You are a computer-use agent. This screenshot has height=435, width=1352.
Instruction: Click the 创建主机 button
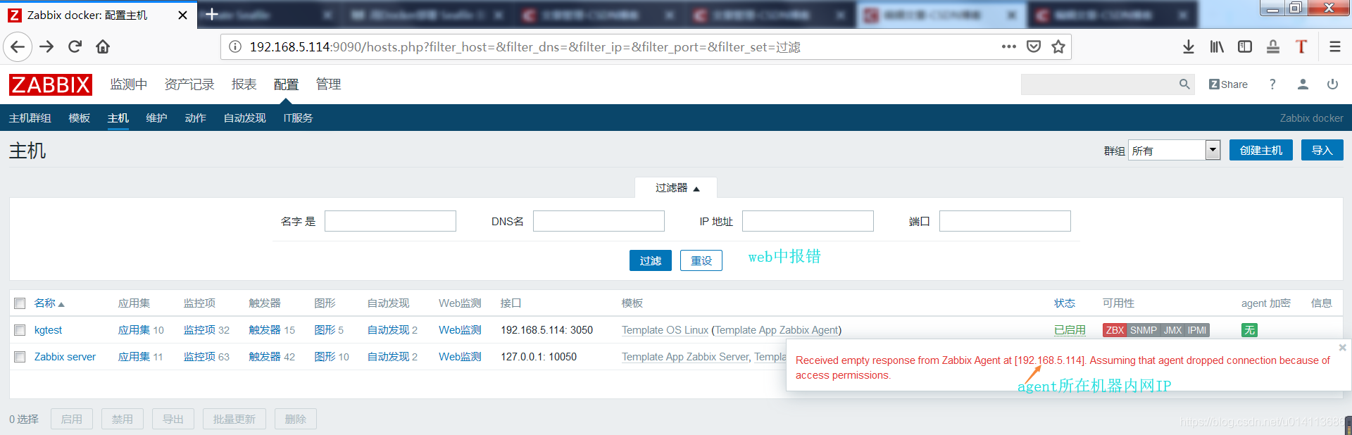click(x=1260, y=150)
